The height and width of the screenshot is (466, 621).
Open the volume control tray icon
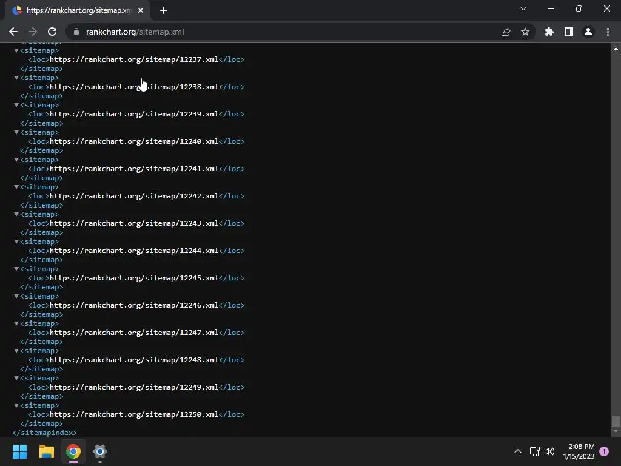coord(549,451)
